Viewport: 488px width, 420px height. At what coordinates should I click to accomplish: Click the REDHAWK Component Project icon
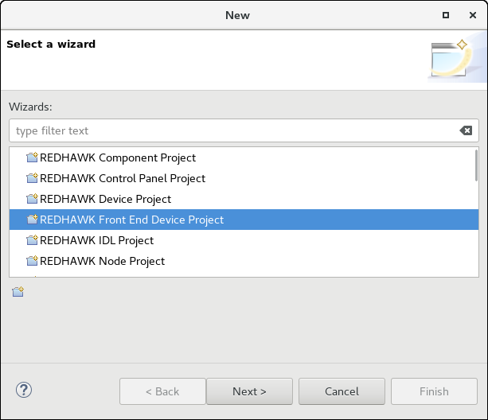[32, 157]
